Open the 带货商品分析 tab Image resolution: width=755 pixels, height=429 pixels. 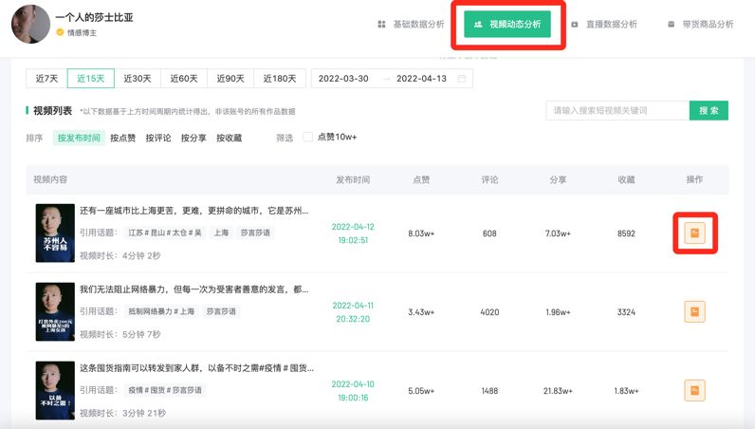point(700,24)
